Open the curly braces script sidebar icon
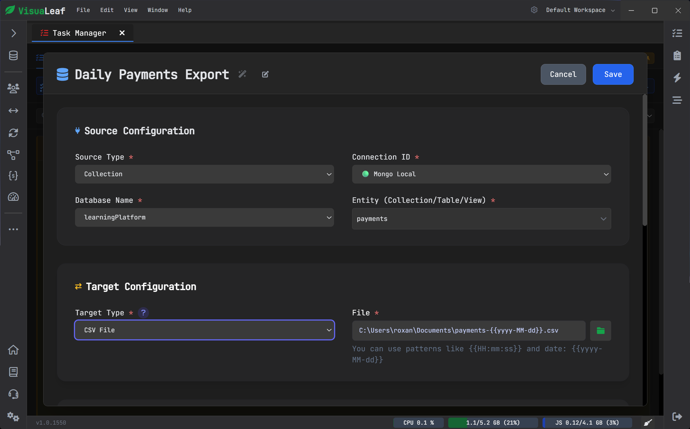This screenshot has height=429, width=690. tap(13, 176)
